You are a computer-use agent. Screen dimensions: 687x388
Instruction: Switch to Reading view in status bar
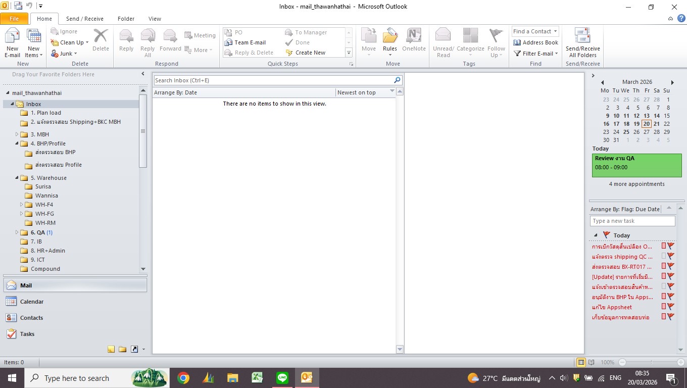(591, 362)
